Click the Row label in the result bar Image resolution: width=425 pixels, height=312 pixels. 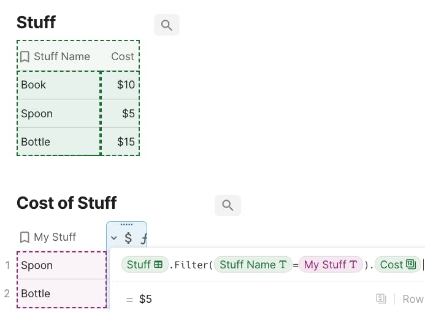[413, 299]
